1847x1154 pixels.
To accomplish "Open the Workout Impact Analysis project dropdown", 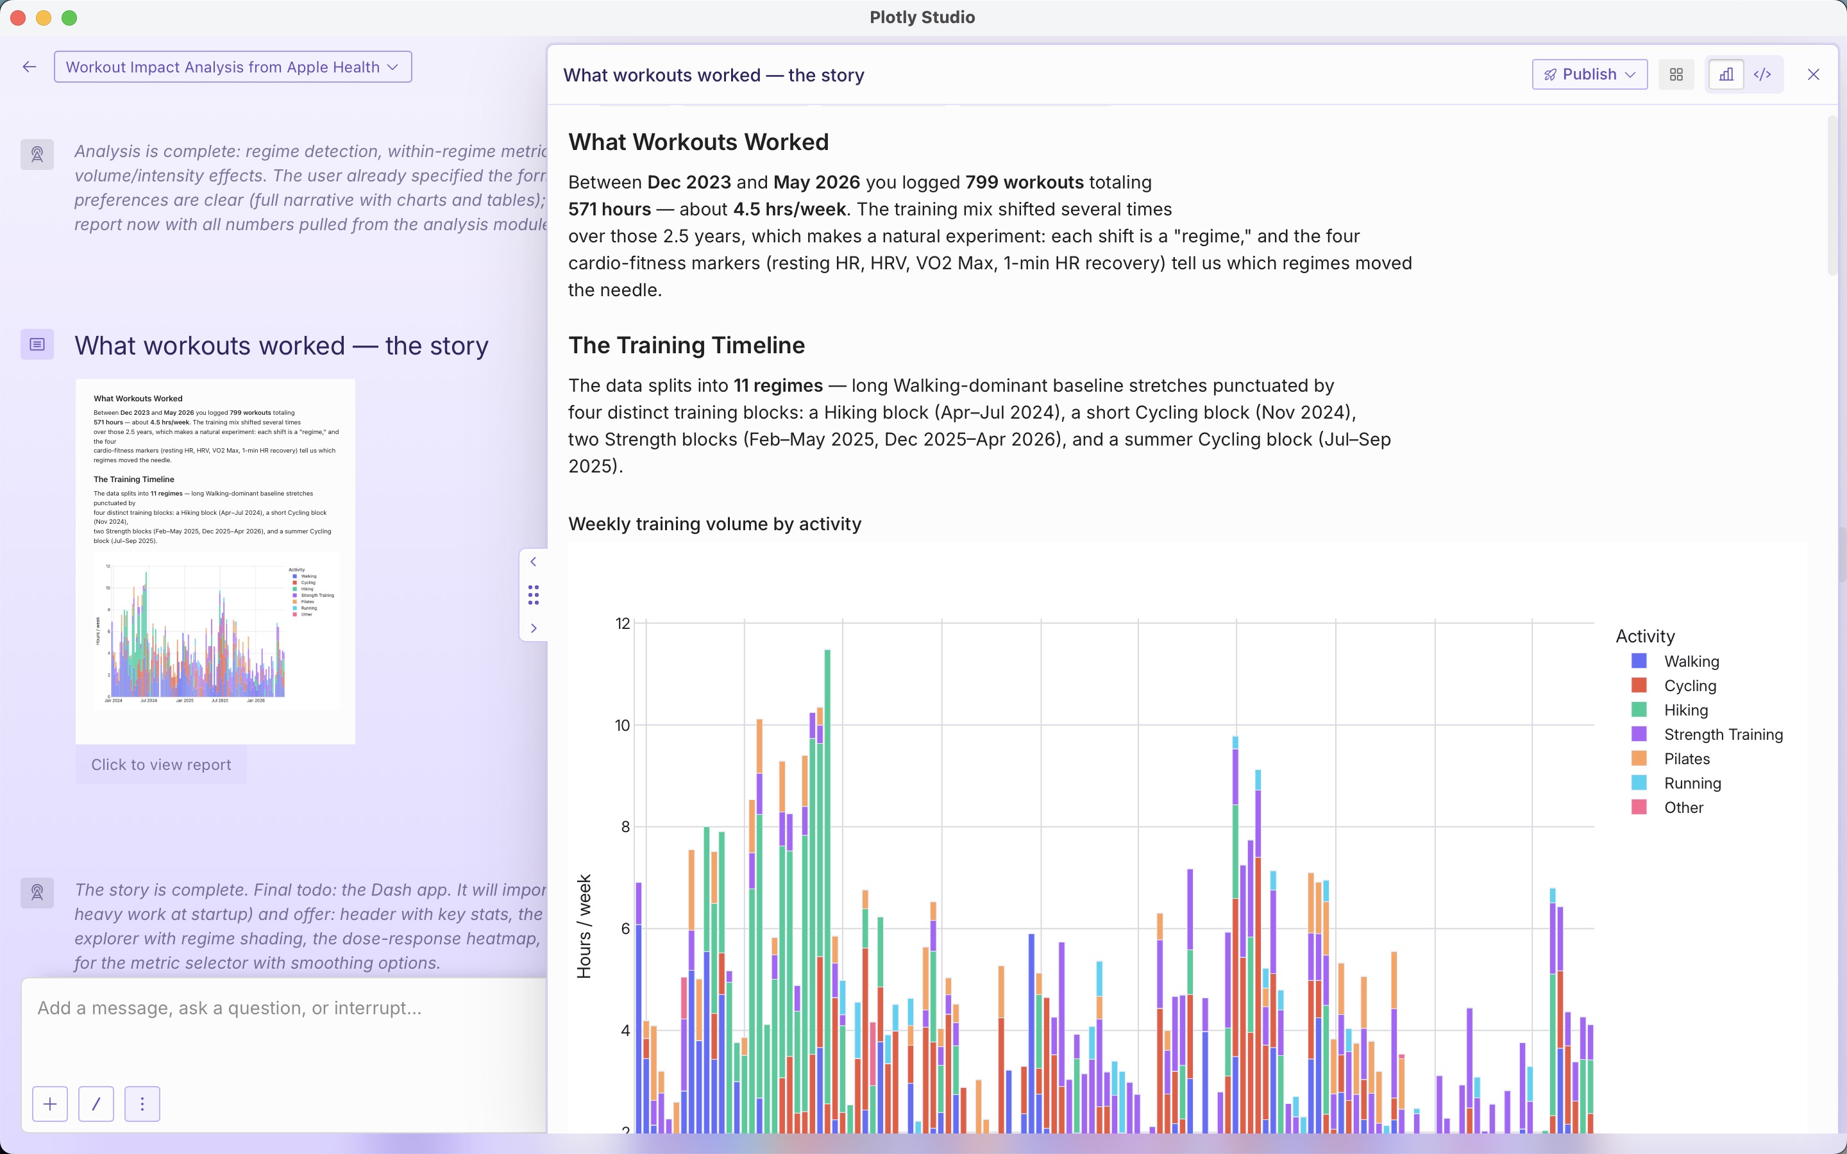I will point(233,67).
